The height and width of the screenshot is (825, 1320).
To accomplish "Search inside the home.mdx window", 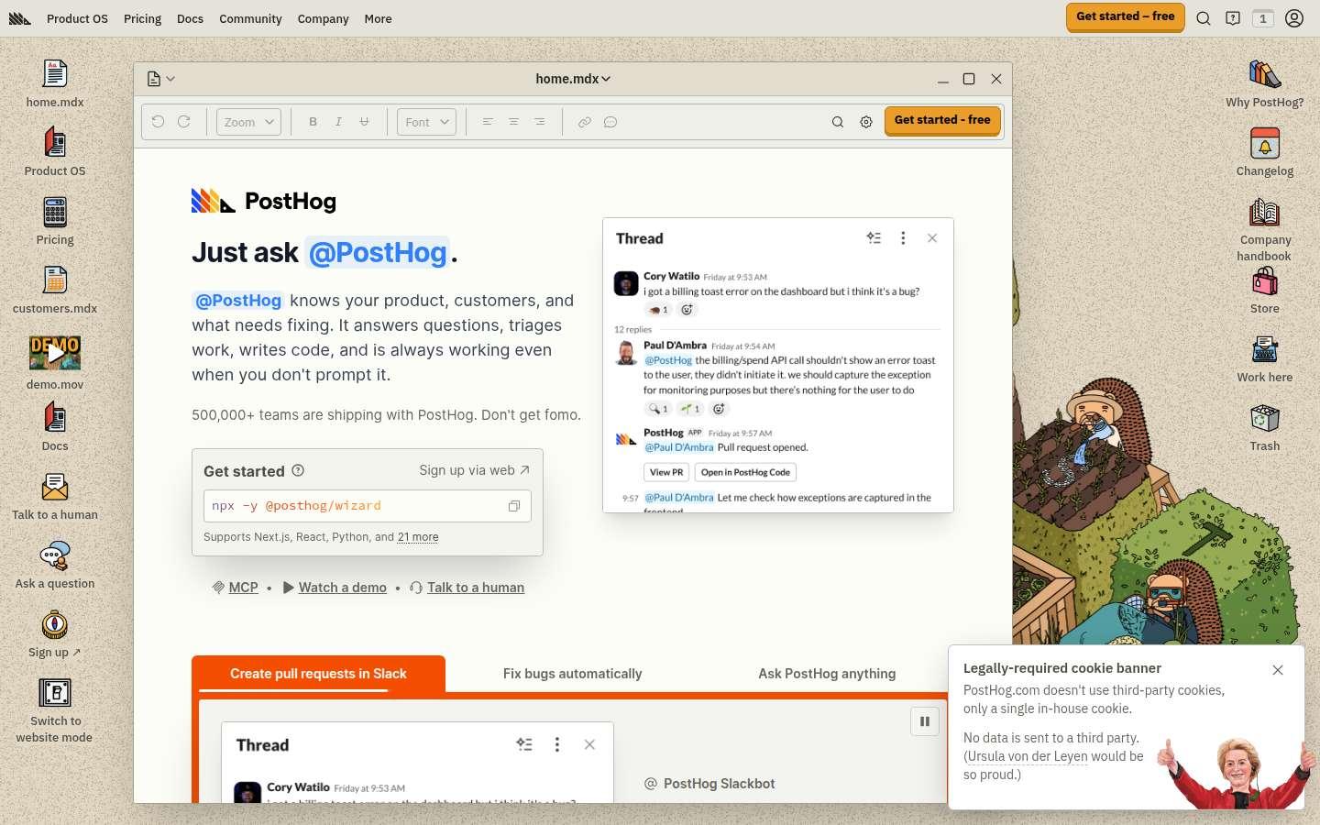I will pos(837,122).
